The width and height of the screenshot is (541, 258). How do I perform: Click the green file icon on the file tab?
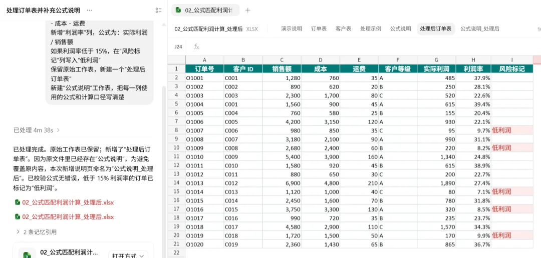178,10
